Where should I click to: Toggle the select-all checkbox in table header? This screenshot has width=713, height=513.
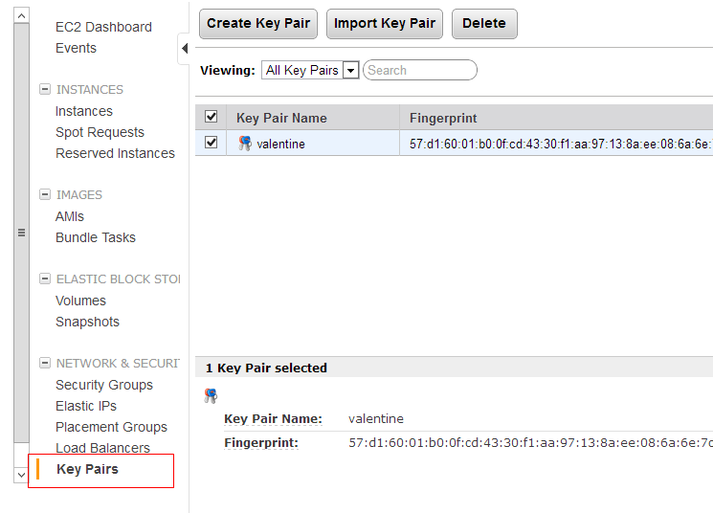(211, 117)
